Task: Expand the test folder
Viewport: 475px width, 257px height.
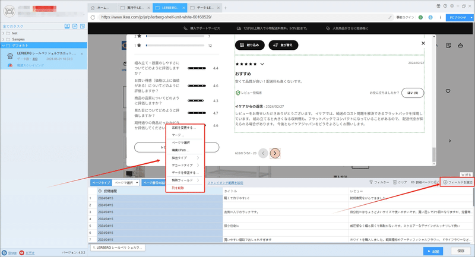Action: click(4, 33)
